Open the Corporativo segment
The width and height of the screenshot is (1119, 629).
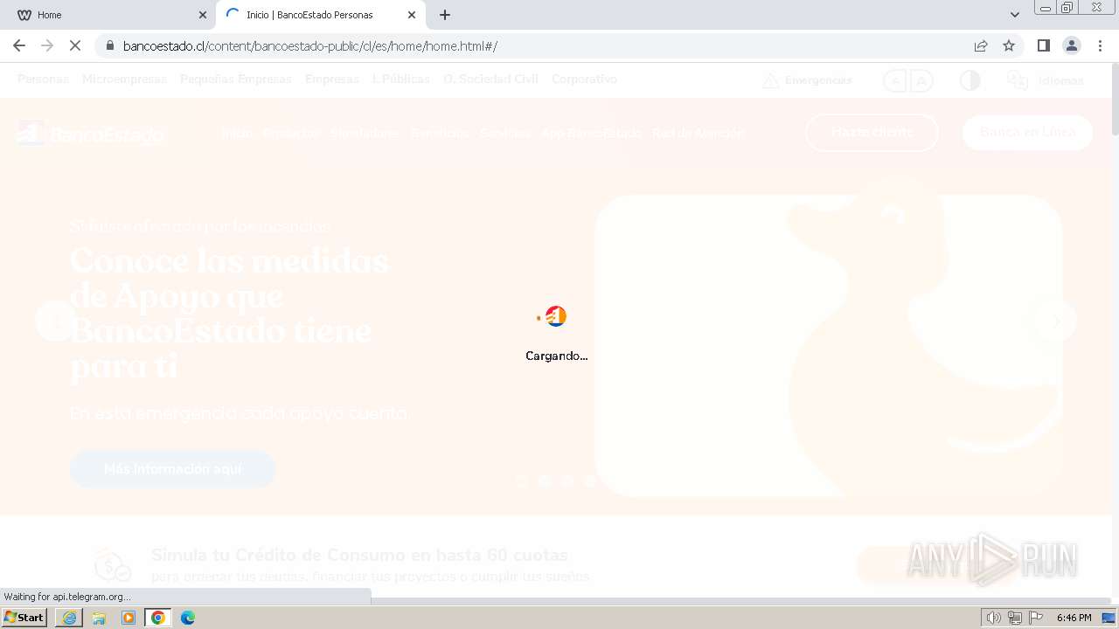tap(584, 79)
